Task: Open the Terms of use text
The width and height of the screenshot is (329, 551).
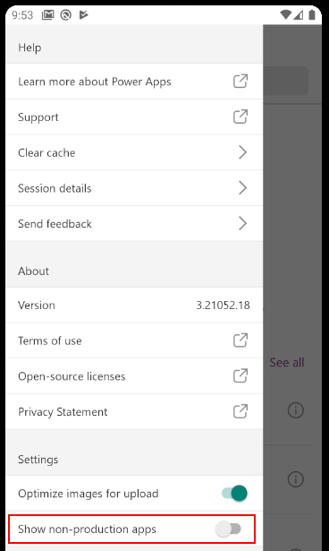Action: tap(50, 340)
